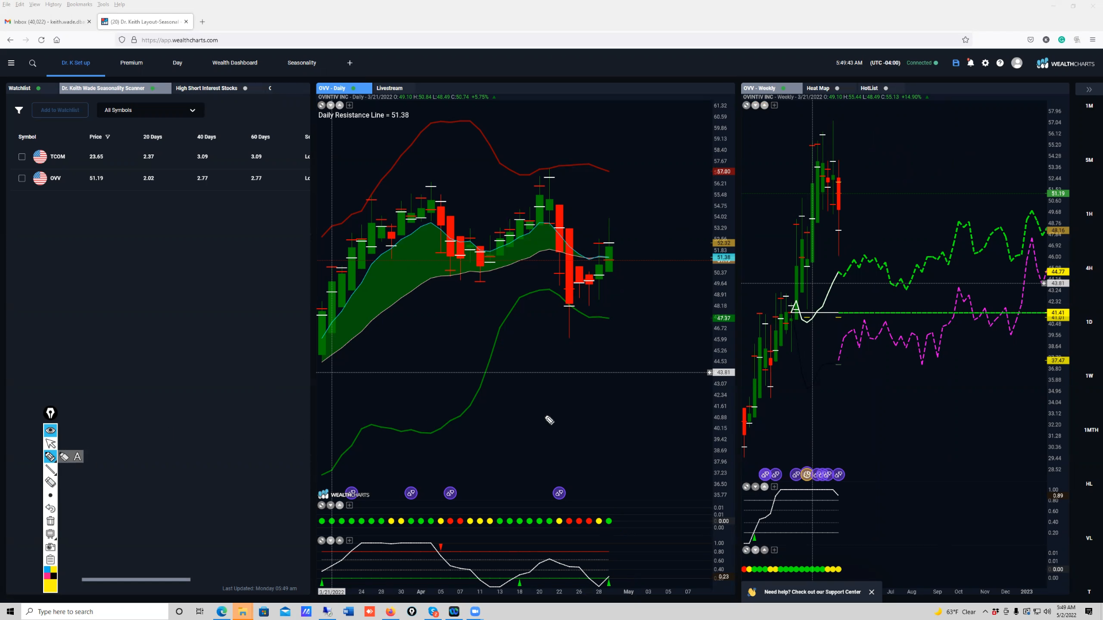Open the alerts bell notifications
Viewport: 1103px width, 620px height.
(971, 63)
